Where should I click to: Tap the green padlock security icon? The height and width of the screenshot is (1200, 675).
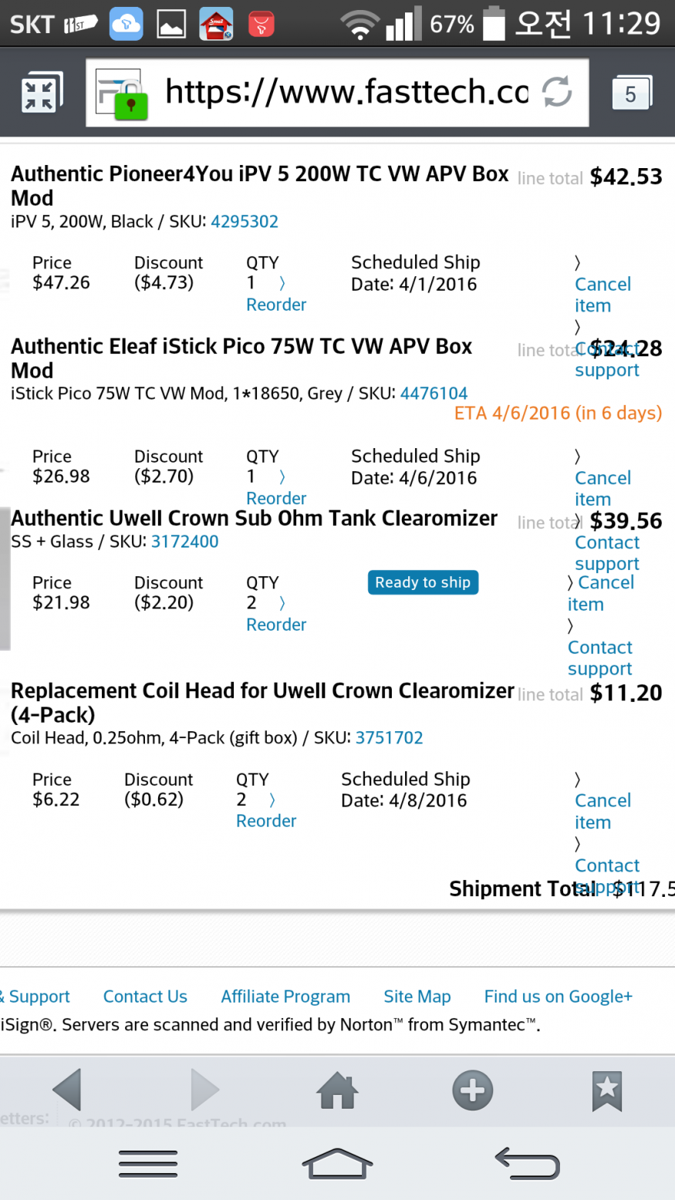[130, 103]
